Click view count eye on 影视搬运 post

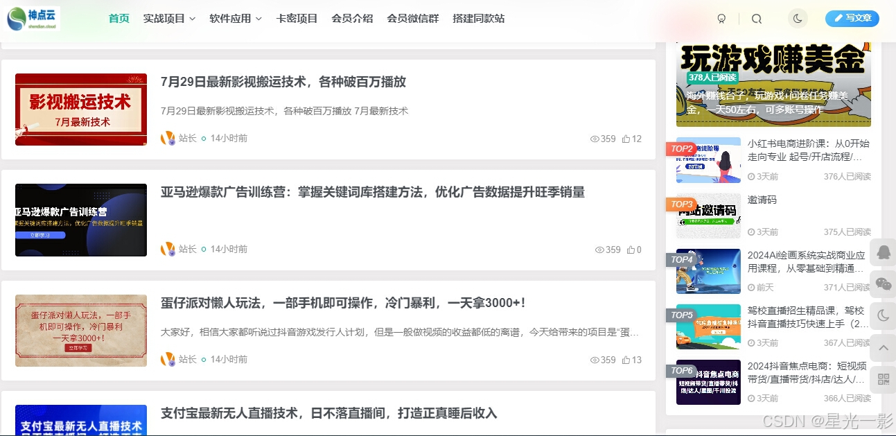595,139
